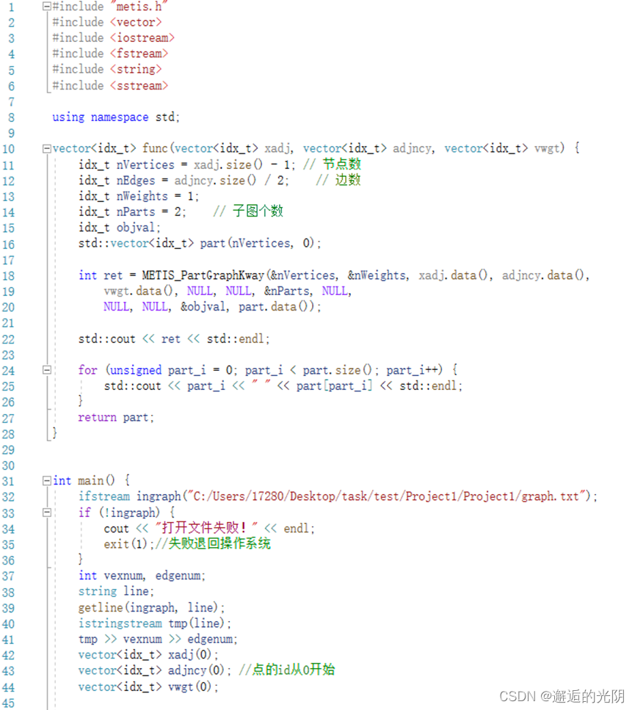Collapse the #include block fold marker
This screenshot has width=635, height=710.
pyautogui.click(x=47, y=7)
